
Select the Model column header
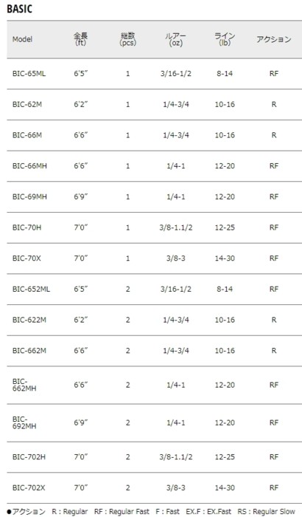pyautogui.click(x=22, y=39)
